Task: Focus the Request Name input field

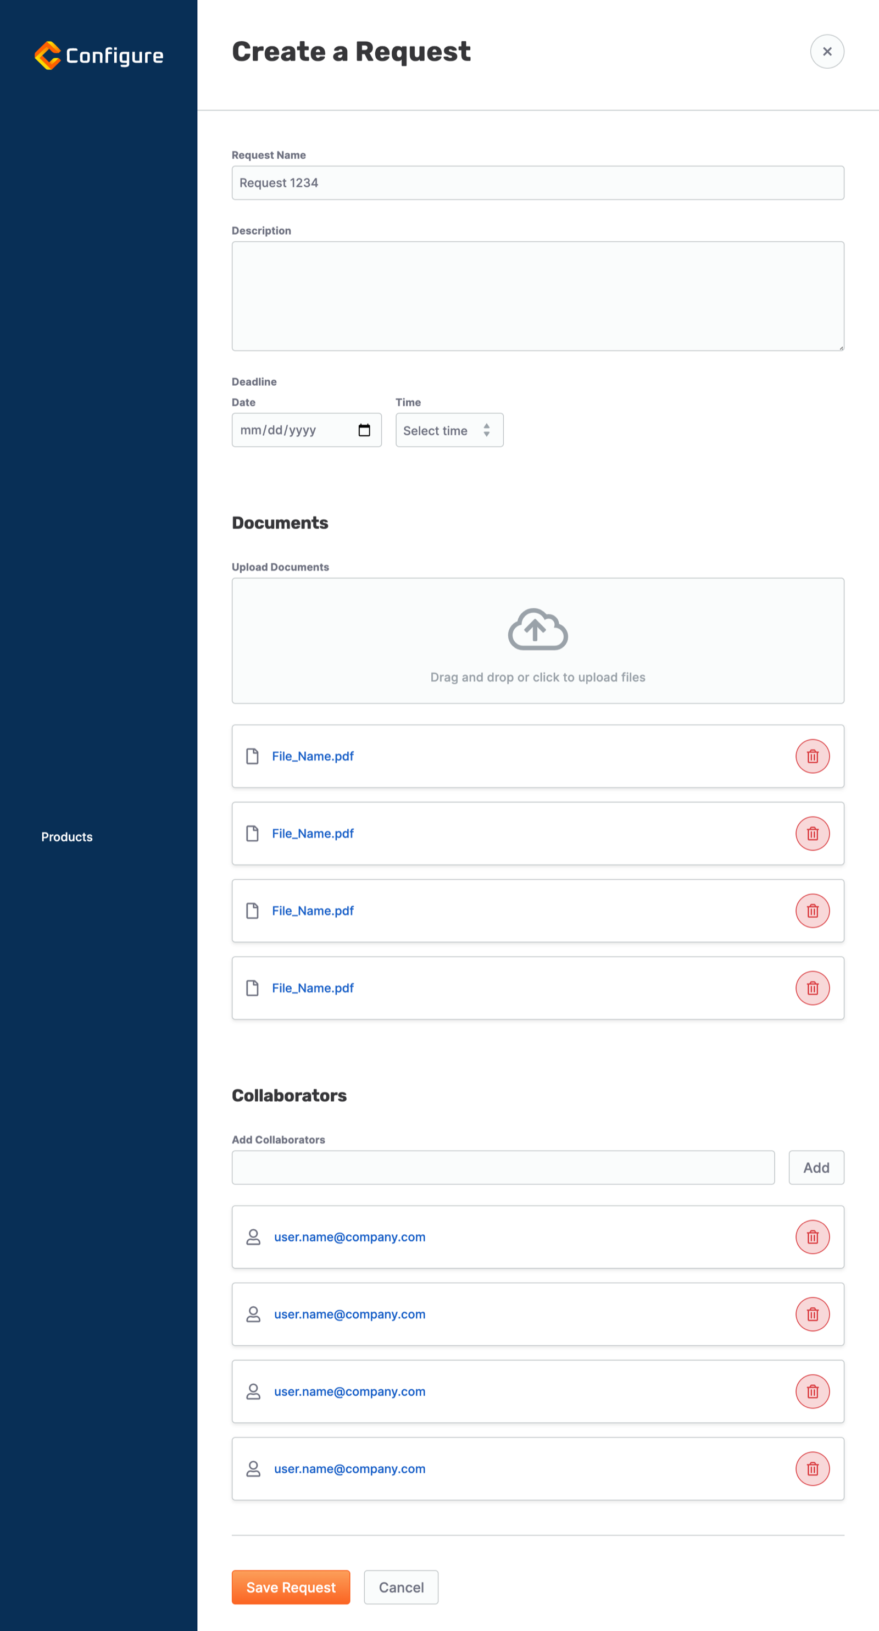Action: point(537,183)
